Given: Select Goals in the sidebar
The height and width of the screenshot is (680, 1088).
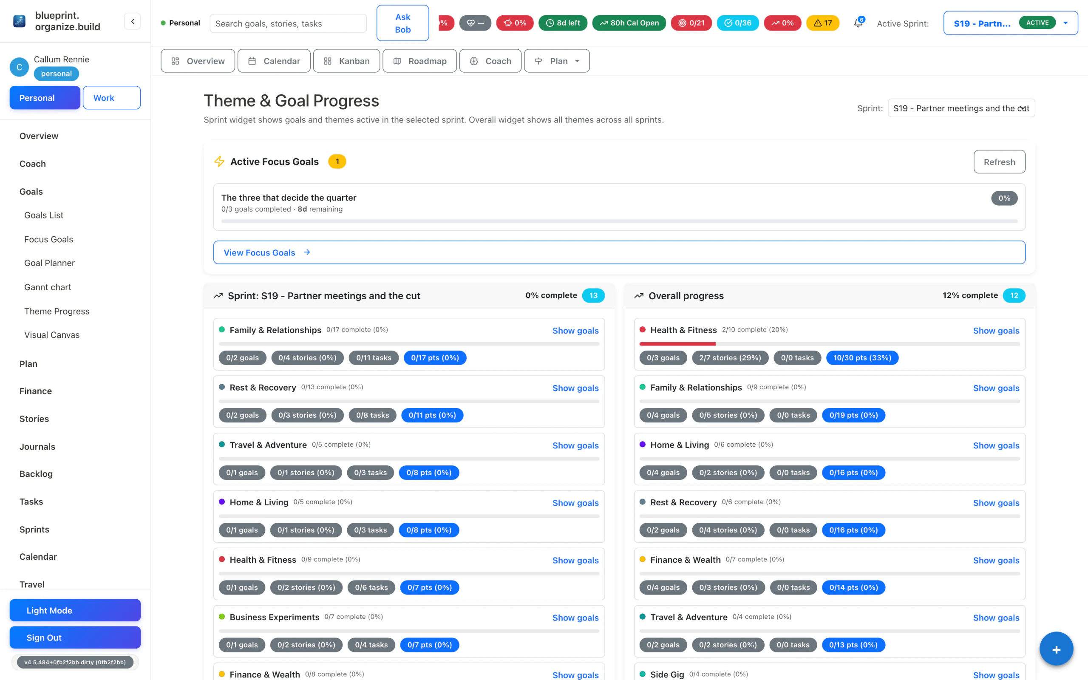Looking at the screenshot, I should [31, 192].
